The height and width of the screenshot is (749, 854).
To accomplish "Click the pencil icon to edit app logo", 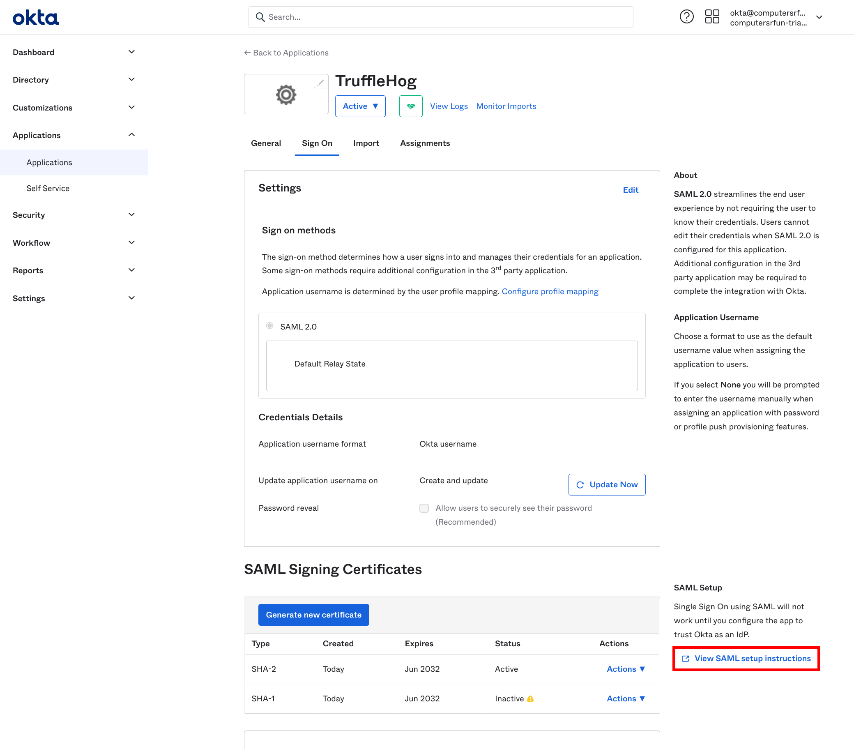I will (320, 82).
